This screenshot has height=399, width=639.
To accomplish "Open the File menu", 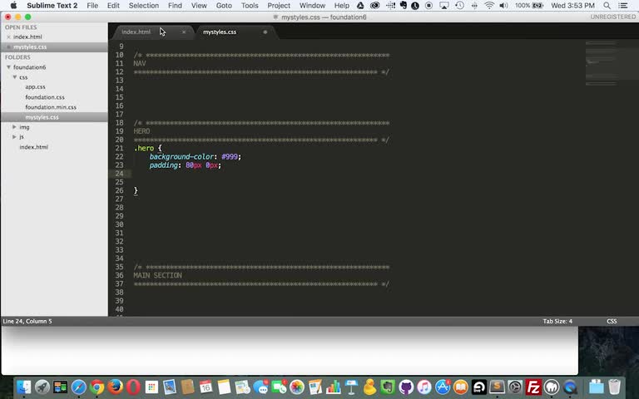I will tap(92, 5).
